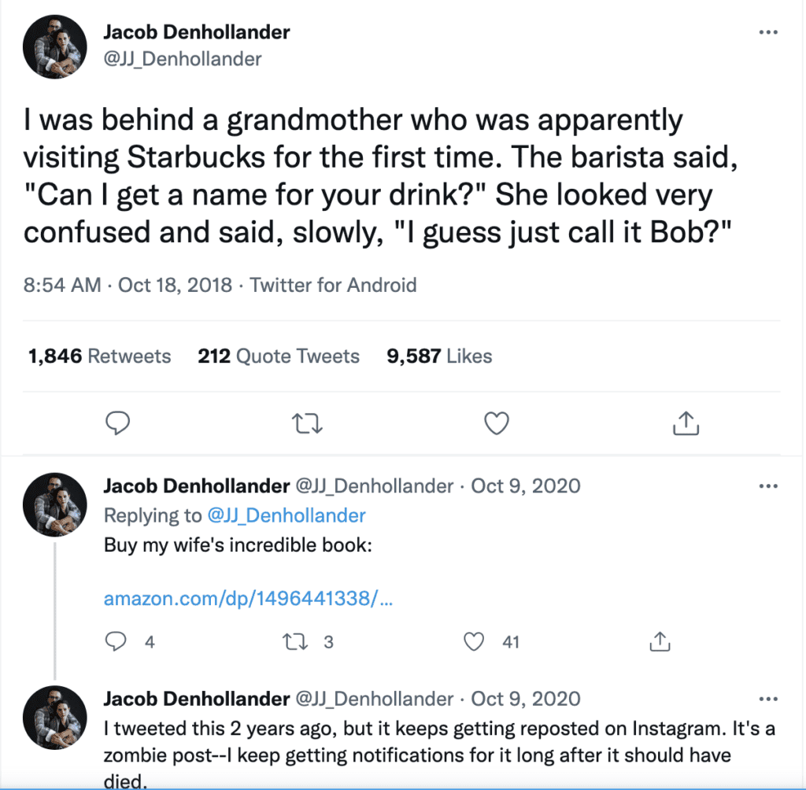View the 212 Quote Tweets

point(279,356)
